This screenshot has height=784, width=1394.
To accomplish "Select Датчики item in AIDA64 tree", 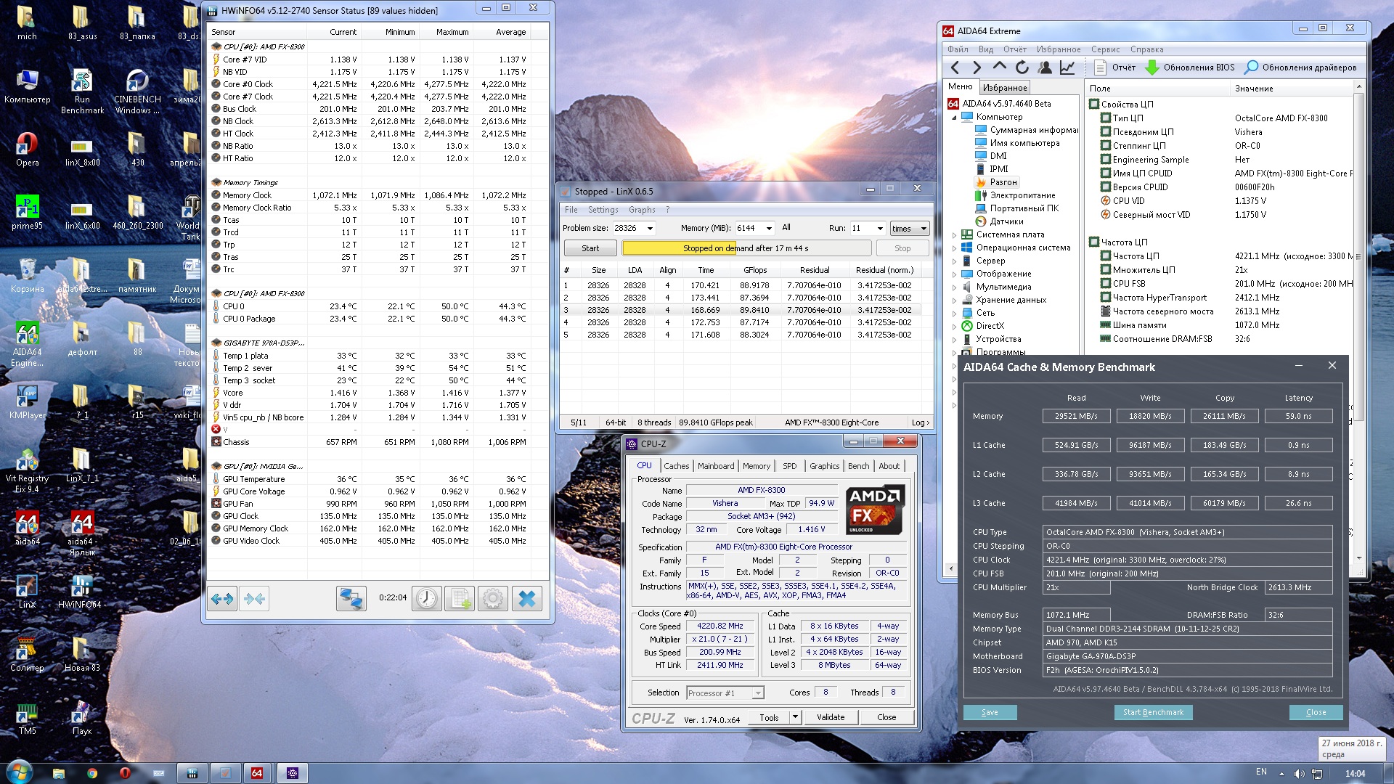I will [x=1006, y=221].
